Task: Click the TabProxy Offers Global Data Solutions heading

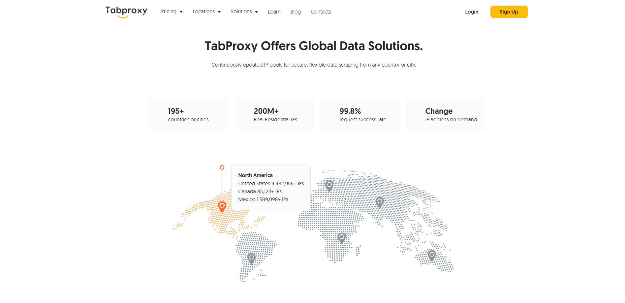Action: tap(314, 46)
